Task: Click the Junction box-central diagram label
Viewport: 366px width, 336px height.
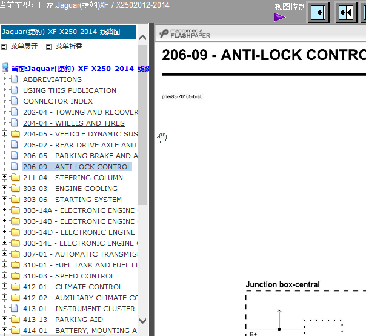Action: [x=282, y=284]
